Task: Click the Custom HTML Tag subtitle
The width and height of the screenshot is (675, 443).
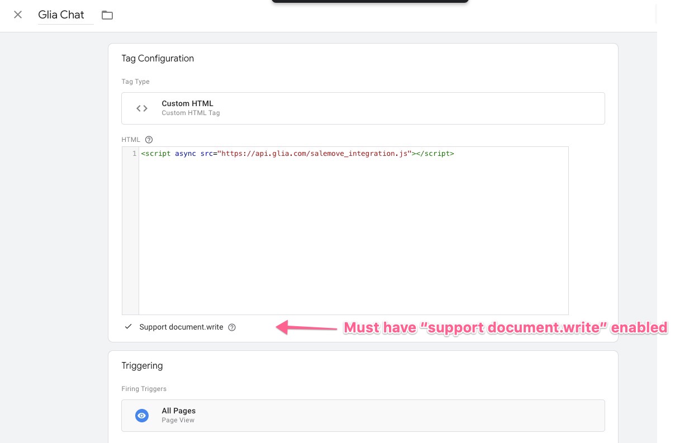Action: (191, 113)
